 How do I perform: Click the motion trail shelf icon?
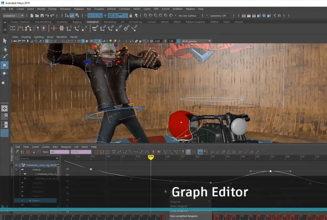(20, 28)
